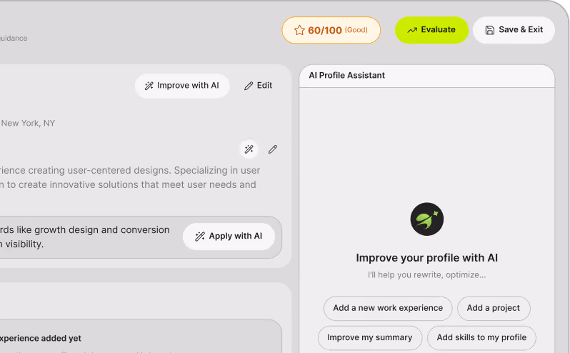The image size is (570, 353).
Task: Run the profile Evaluate action
Action: (431, 30)
